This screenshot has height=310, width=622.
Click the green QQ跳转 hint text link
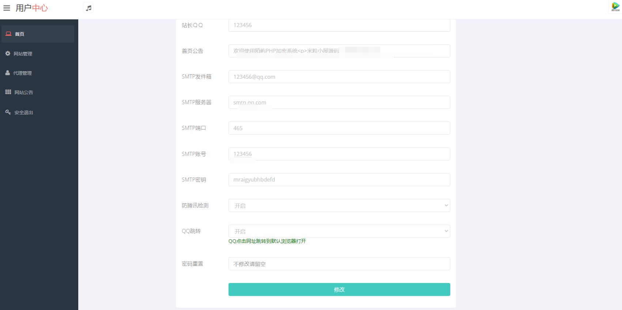click(x=267, y=241)
